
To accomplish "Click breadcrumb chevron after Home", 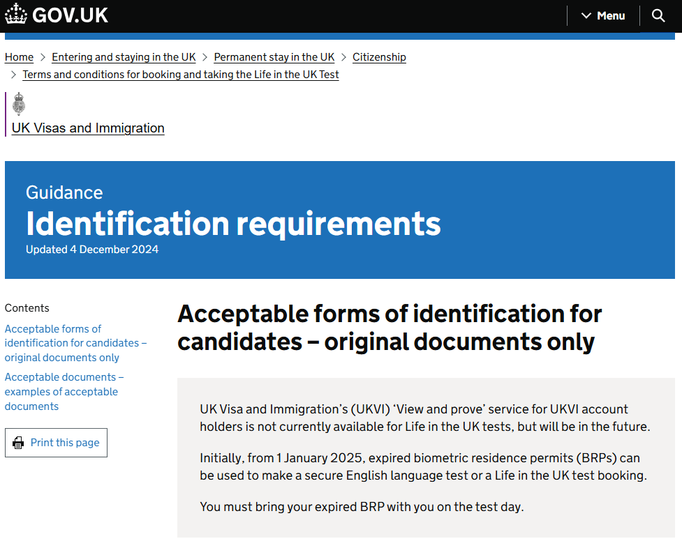I will tap(43, 57).
